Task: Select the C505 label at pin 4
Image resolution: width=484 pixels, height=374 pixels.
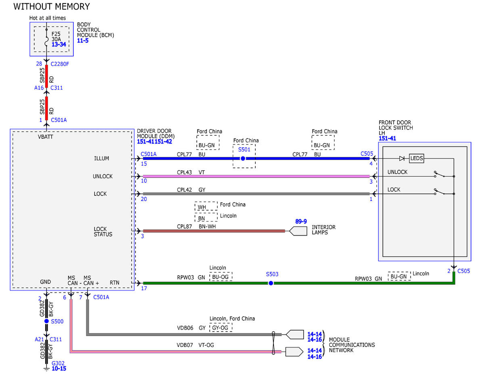Action: click(367, 154)
